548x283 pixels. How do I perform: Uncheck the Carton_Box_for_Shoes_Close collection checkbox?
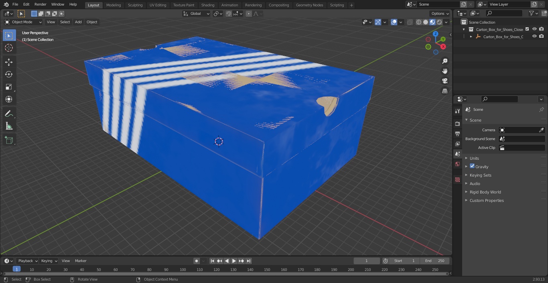[x=527, y=29]
